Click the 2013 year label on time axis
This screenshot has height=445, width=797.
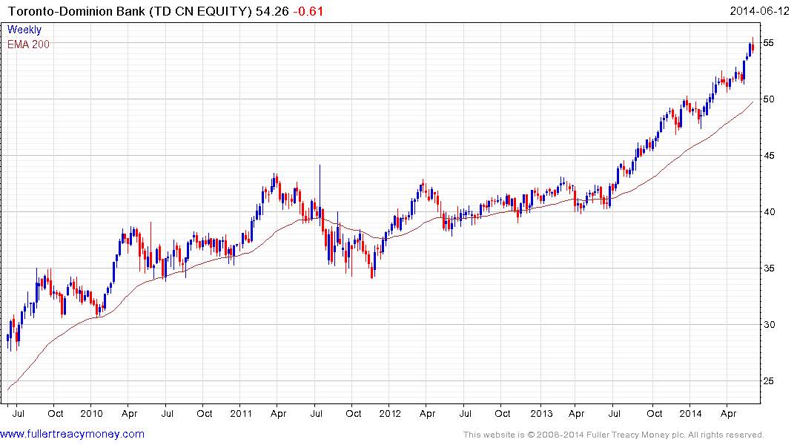coord(541,413)
